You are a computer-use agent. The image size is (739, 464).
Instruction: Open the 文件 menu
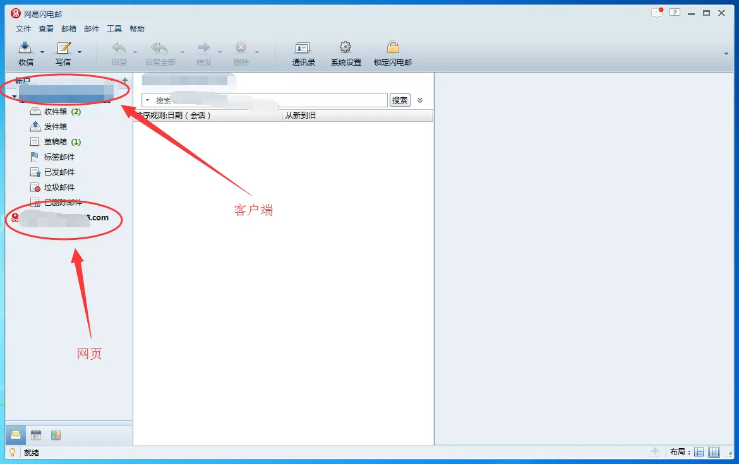pyautogui.click(x=23, y=29)
